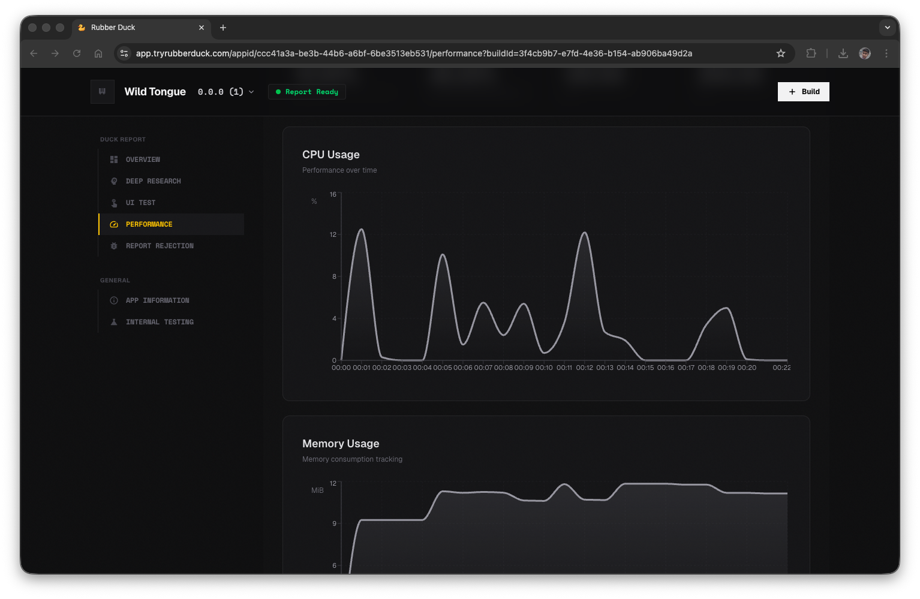Open the browser extensions puzzle icon
This screenshot has height=599, width=920.
tap(811, 53)
